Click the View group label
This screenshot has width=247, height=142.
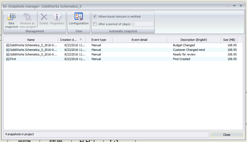(79, 31)
